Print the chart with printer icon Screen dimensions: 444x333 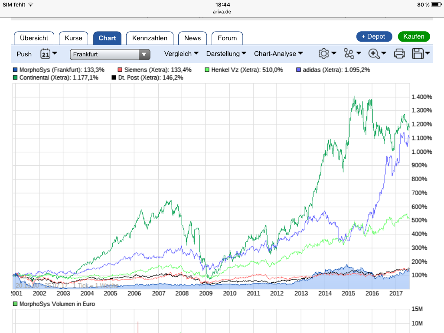(399, 53)
